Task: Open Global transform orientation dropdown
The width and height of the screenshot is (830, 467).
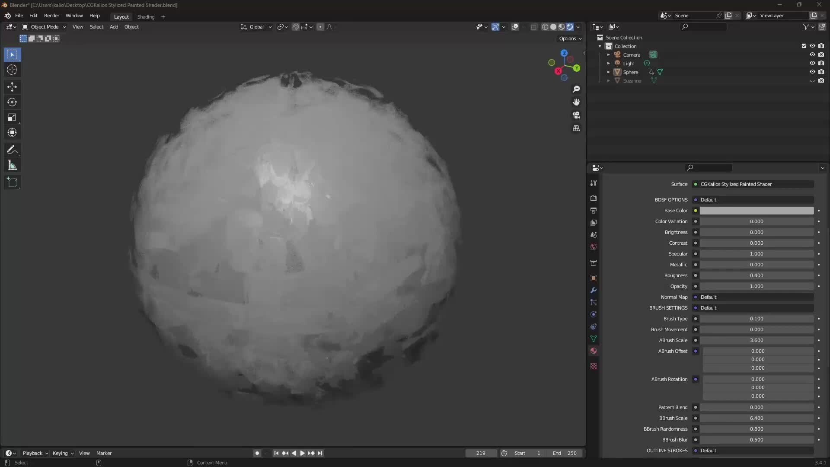Action: (256, 27)
